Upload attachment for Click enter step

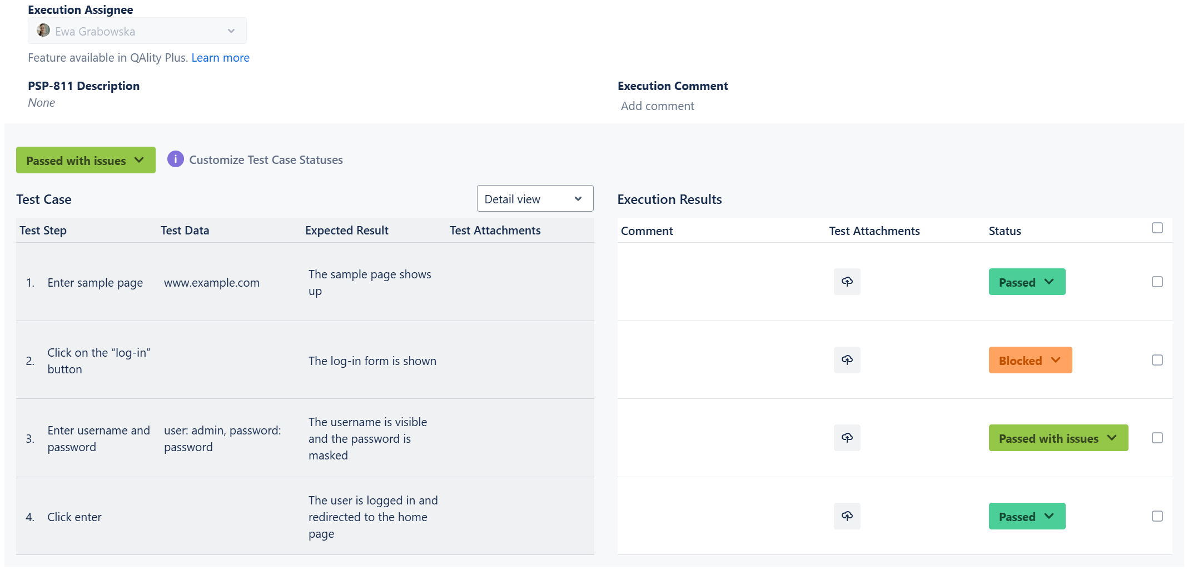click(x=847, y=516)
